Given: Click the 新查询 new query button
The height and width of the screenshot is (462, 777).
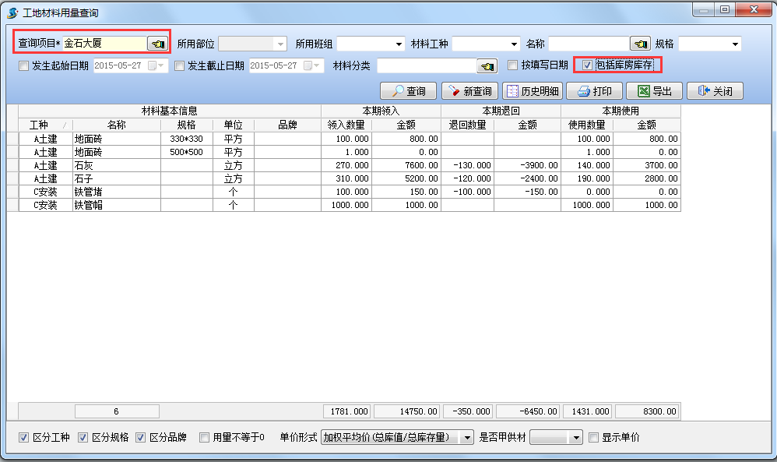Looking at the screenshot, I should click(469, 91).
